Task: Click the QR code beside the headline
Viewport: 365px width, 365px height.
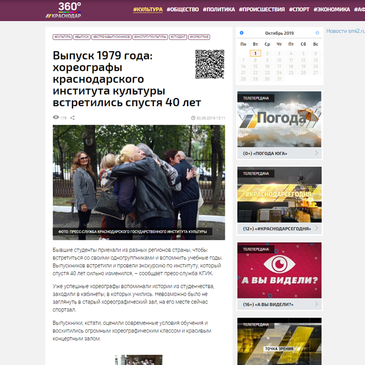Action: 210,64
